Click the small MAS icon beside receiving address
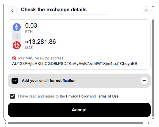 click(x=14, y=58)
